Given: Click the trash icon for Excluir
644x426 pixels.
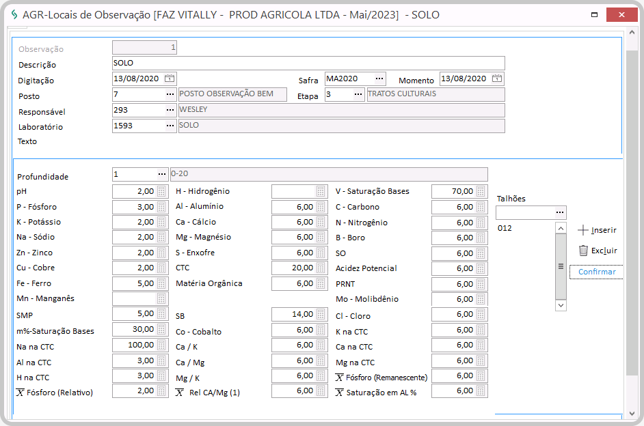Looking at the screenshot, I should point(583,251).
